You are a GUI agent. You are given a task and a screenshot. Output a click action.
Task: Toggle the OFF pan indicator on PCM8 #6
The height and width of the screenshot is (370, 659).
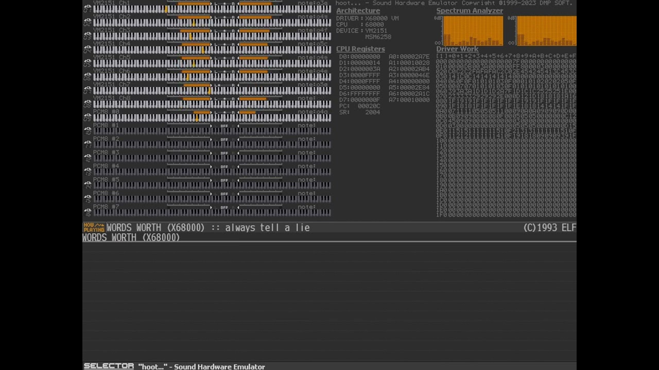[224, 194]
